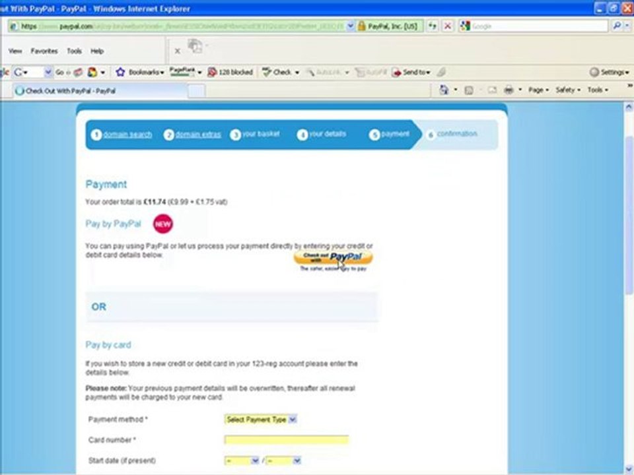The width and height of the screenshot is (634, 475).
Task: Go to step 2 domain extras
Action: (x=192, y=135)
